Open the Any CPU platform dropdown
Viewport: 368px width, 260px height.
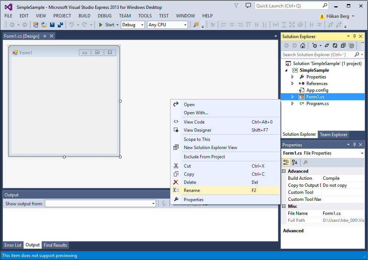[x=185, y=25]
